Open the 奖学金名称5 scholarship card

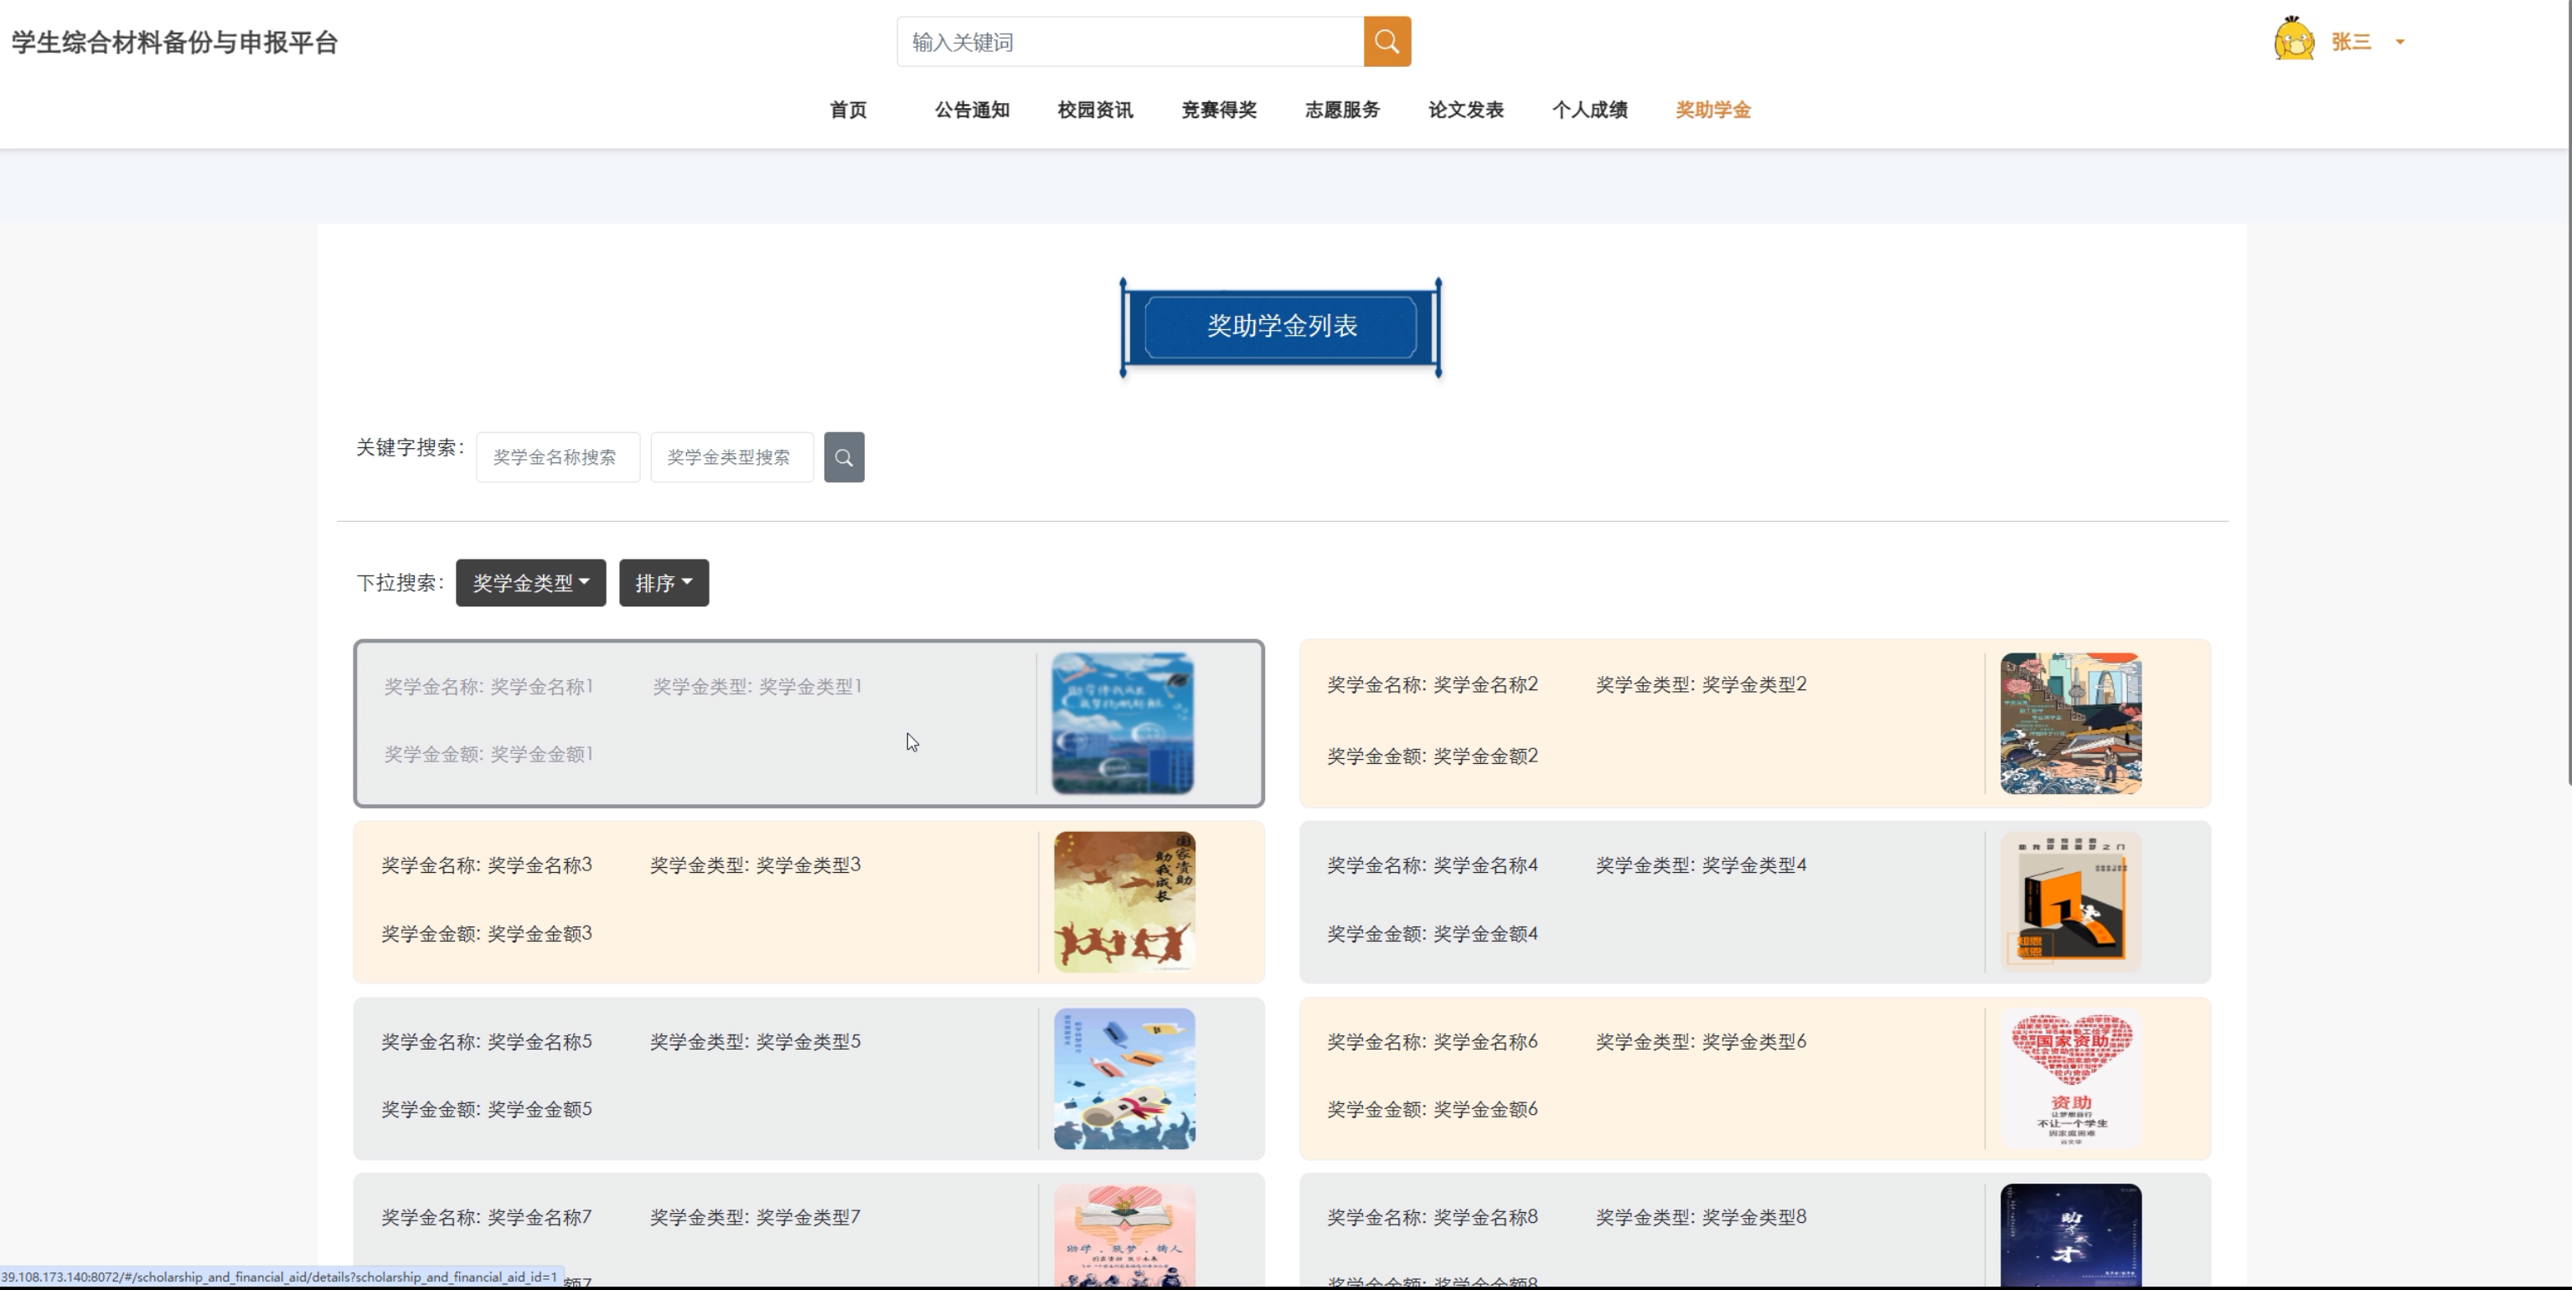pyautogui.click(x=699, y=1078)
